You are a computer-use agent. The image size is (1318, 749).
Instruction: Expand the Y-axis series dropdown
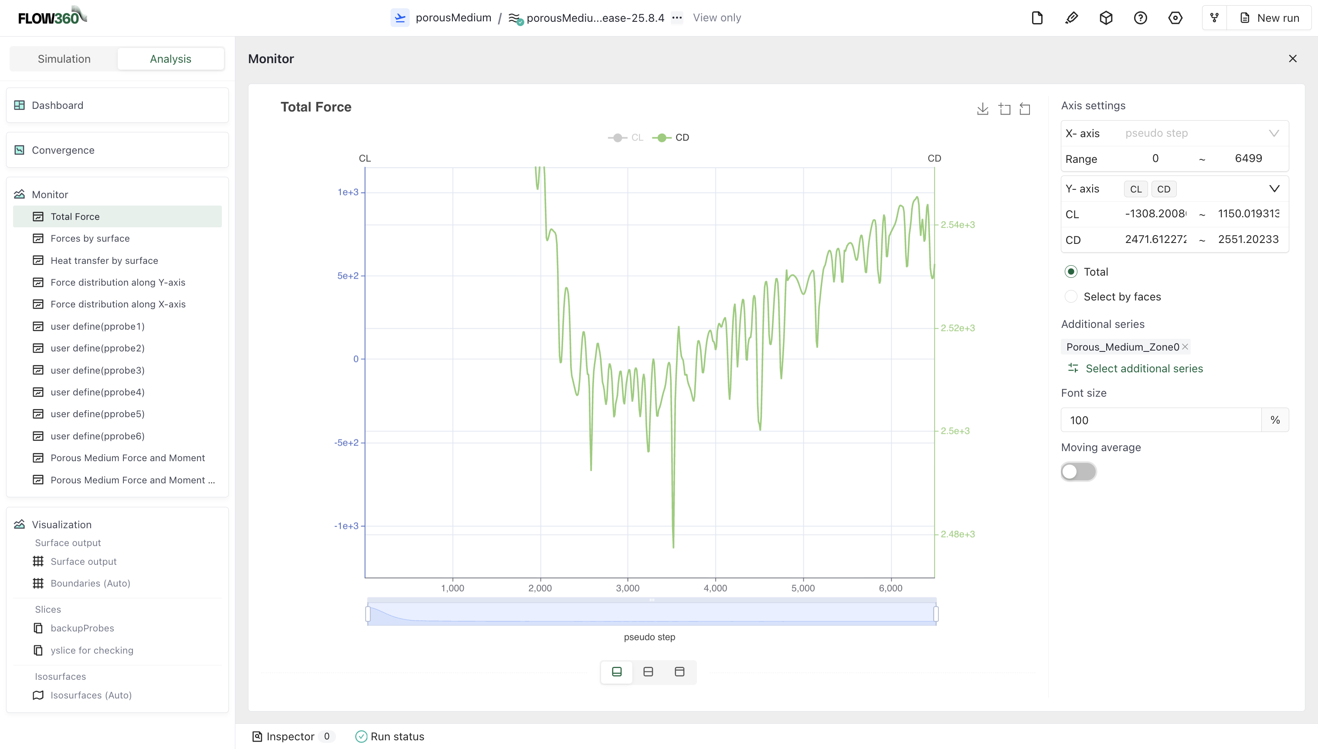1274,188
